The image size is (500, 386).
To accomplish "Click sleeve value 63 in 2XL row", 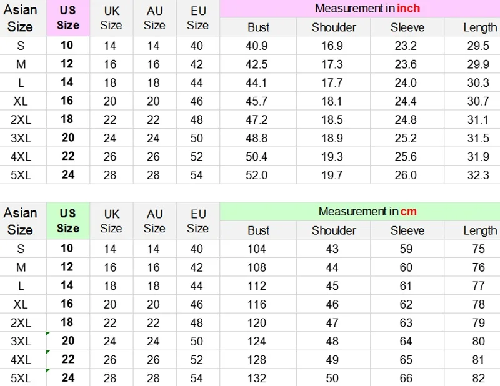I will tap(406, 323).
